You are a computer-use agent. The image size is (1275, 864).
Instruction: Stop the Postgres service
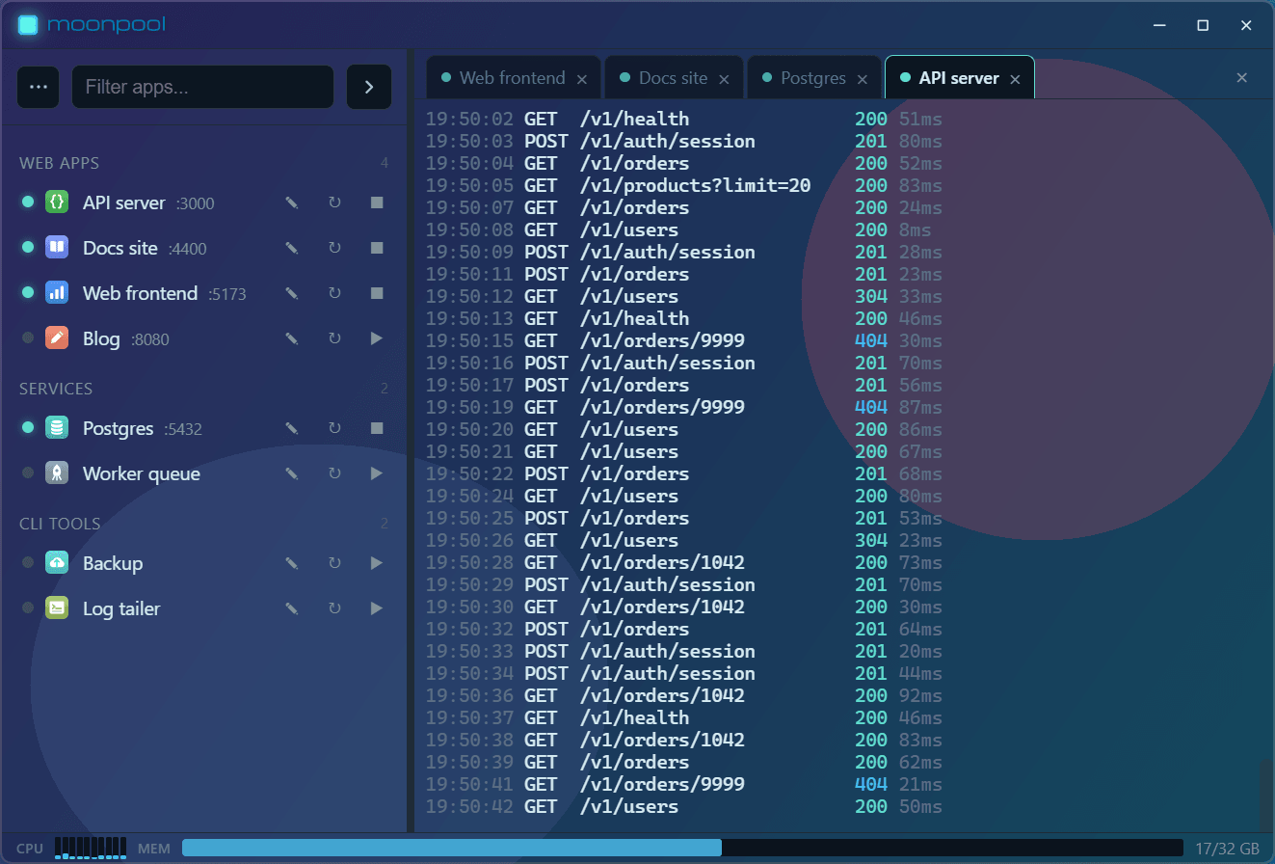pos(377,428)
